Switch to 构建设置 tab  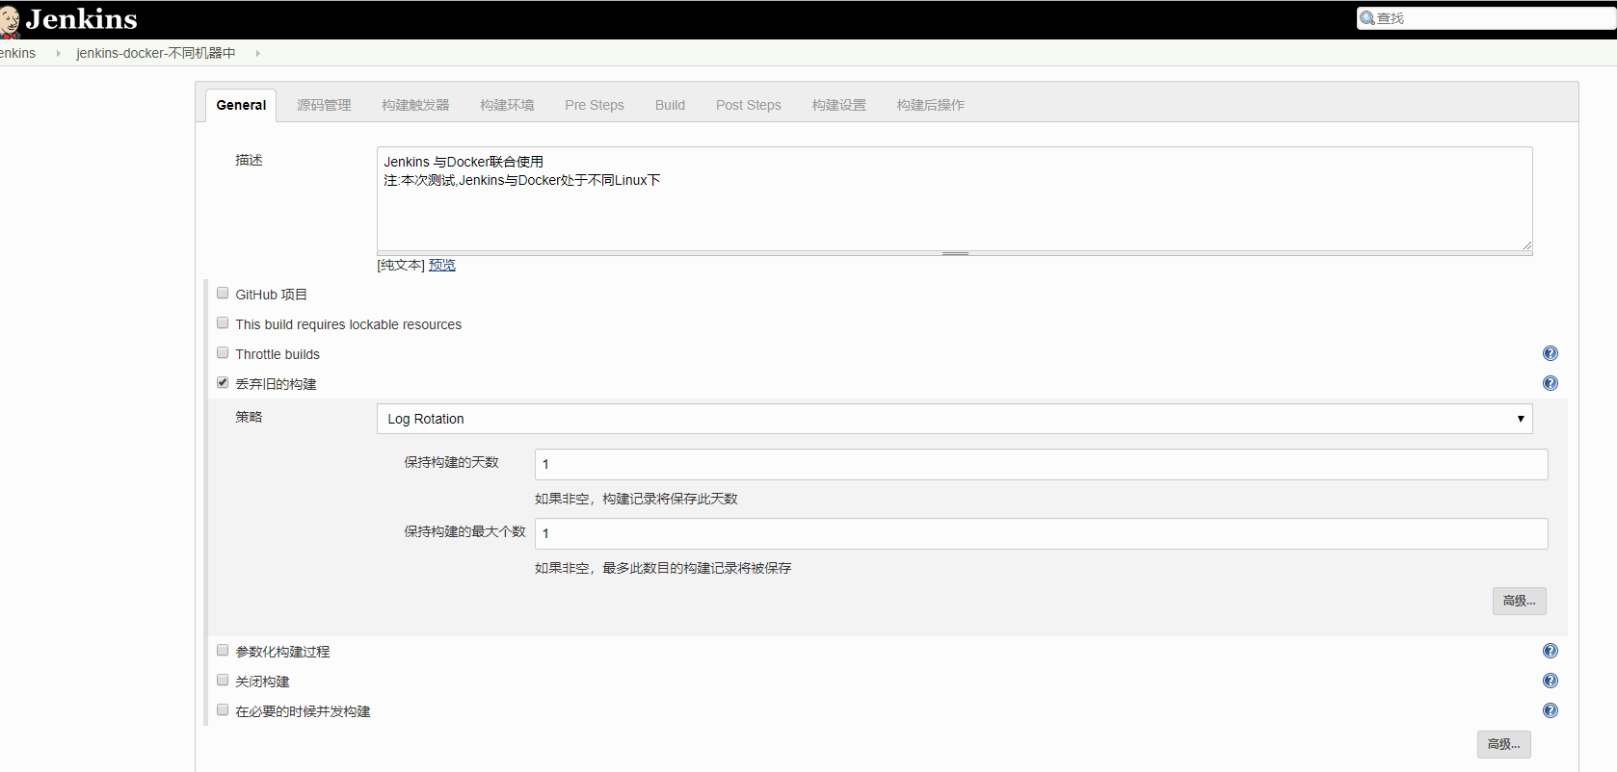coord(838,105)
